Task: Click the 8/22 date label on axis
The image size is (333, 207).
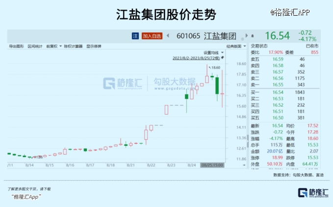Action: 151,165
